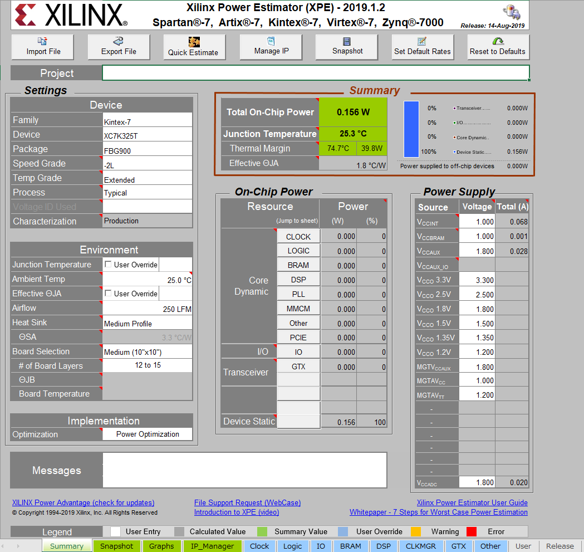
Task: Jump to the IO resource sheet
Action: pos(298,352)
